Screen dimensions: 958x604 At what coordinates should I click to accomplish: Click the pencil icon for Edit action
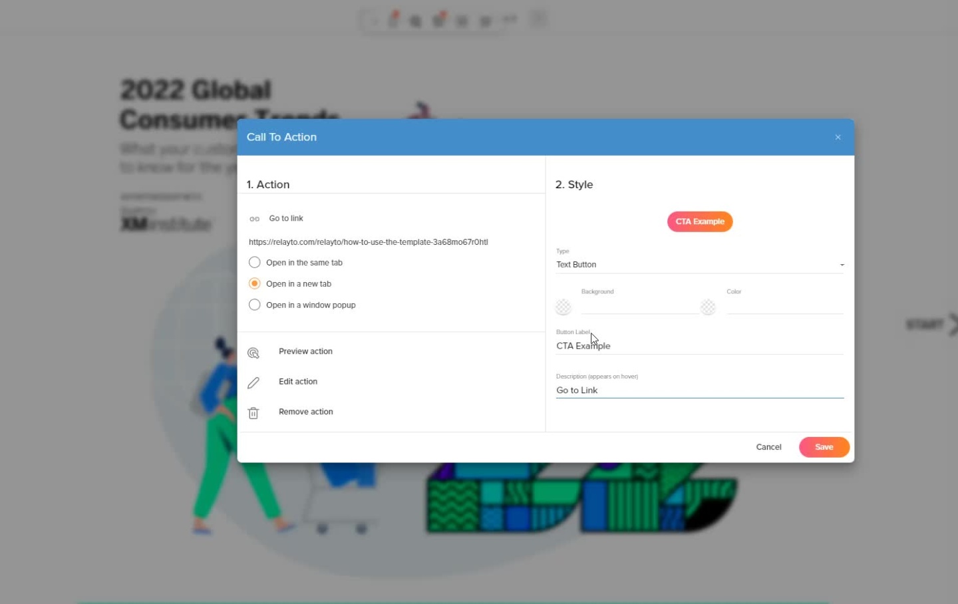coord(253,382)
